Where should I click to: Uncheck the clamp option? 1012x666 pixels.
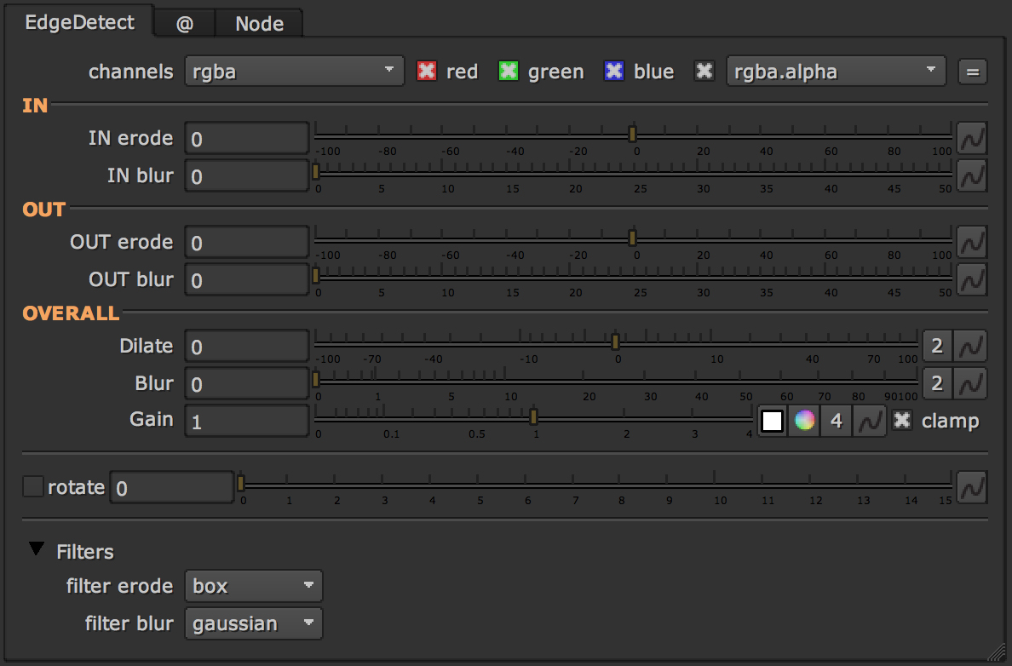coord(901,421)
